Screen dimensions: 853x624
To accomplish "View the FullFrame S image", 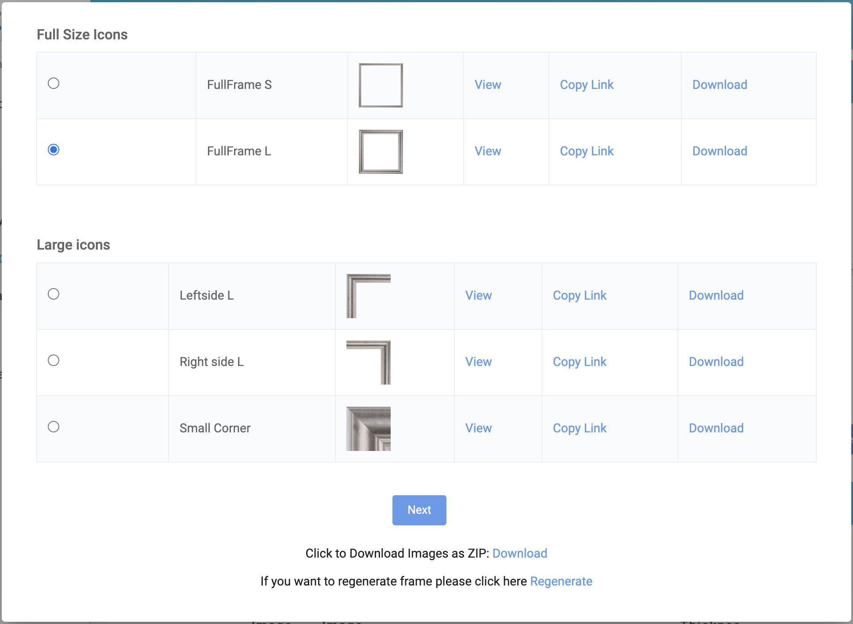I will 488,85.
